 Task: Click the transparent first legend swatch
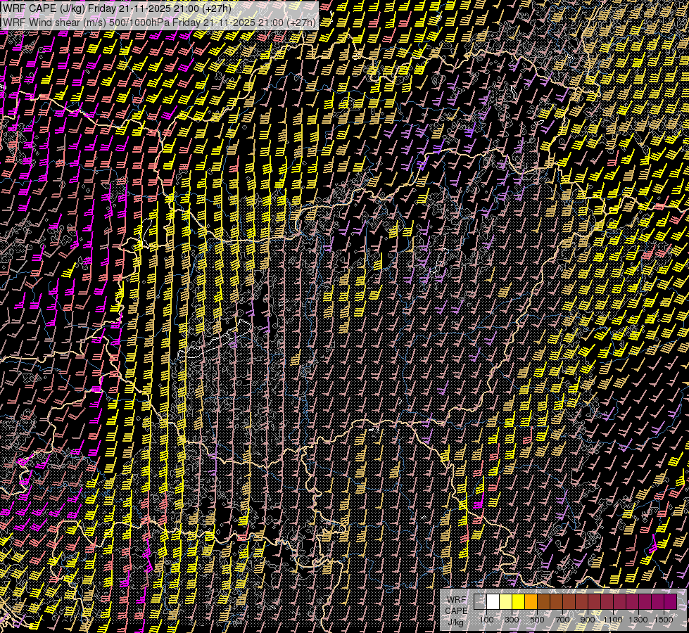(480, 602)
